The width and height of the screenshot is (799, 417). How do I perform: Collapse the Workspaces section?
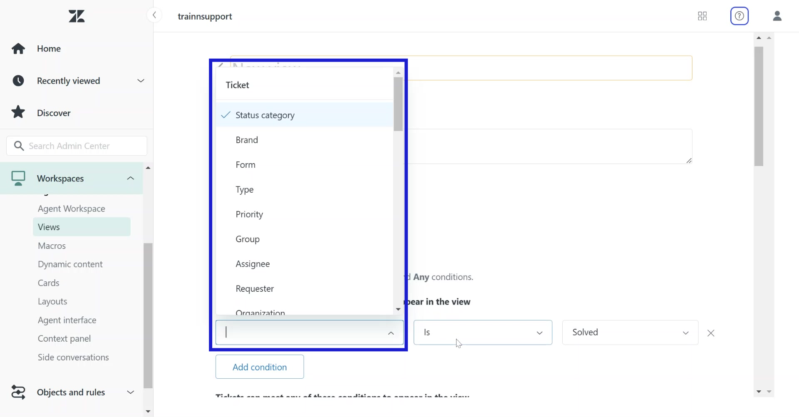(130, 178)
